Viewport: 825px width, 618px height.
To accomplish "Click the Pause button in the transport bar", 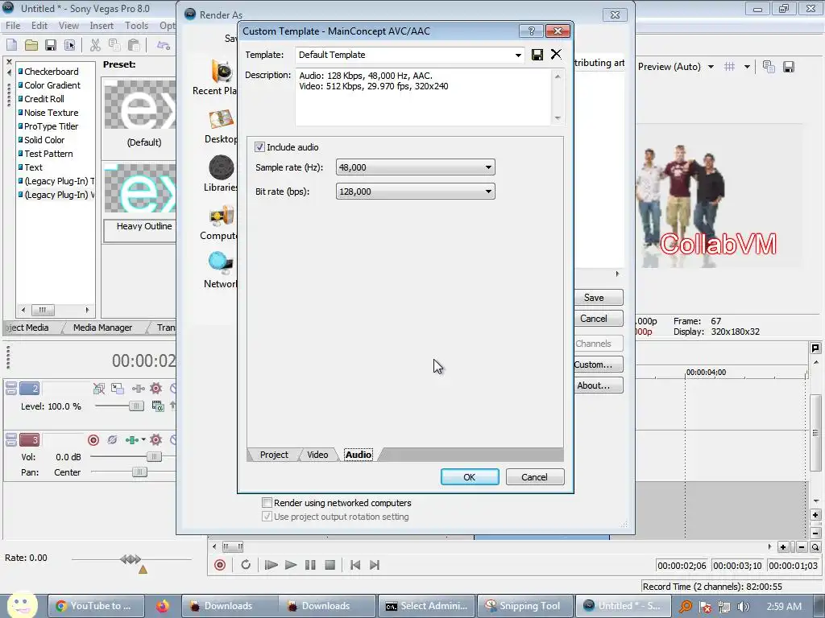I will [x=310, y=565].
